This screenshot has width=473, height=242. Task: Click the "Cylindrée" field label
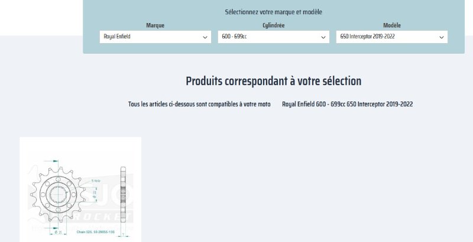273,25
